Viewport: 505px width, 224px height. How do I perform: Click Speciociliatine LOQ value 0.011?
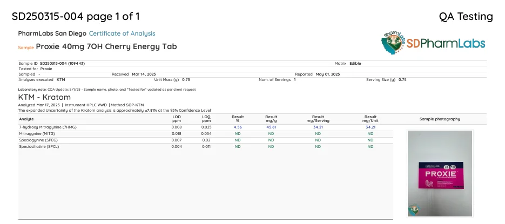(x=206, y=146)
